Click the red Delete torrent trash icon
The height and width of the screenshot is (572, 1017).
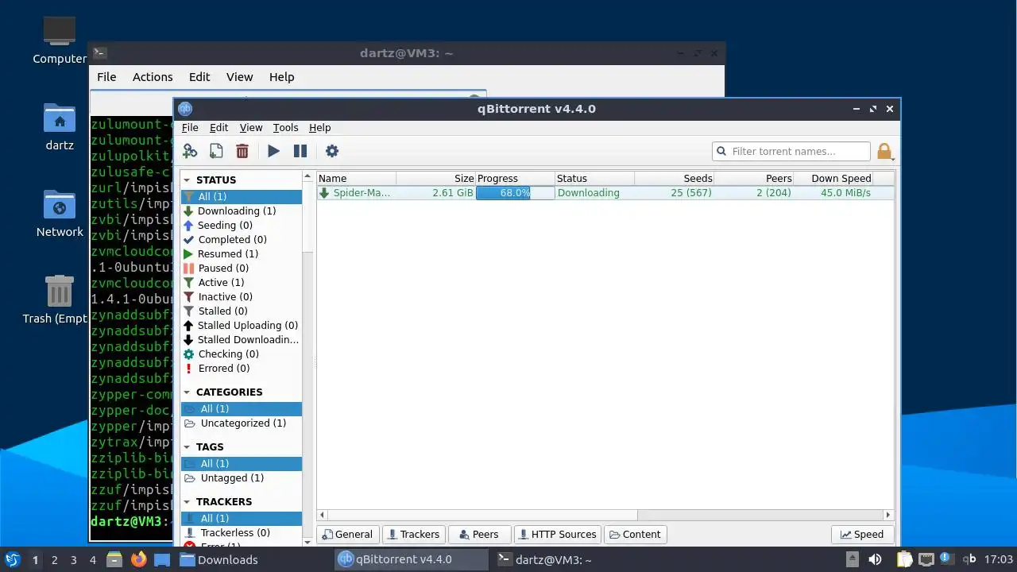(242, 151)
